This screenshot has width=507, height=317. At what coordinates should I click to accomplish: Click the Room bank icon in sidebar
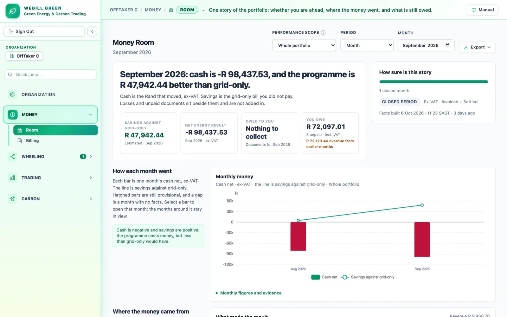pos(20,130)
